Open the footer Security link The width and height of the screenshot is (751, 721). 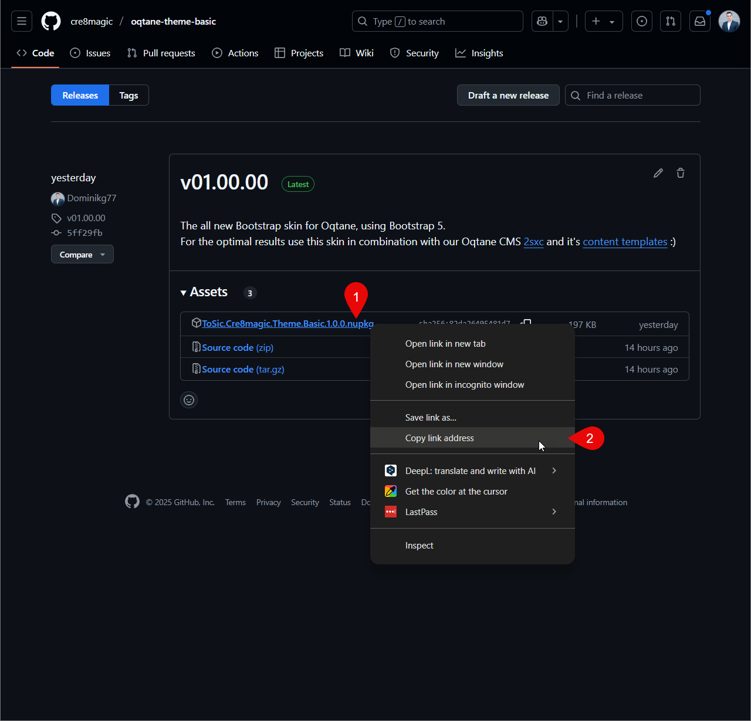pos(305,503)
